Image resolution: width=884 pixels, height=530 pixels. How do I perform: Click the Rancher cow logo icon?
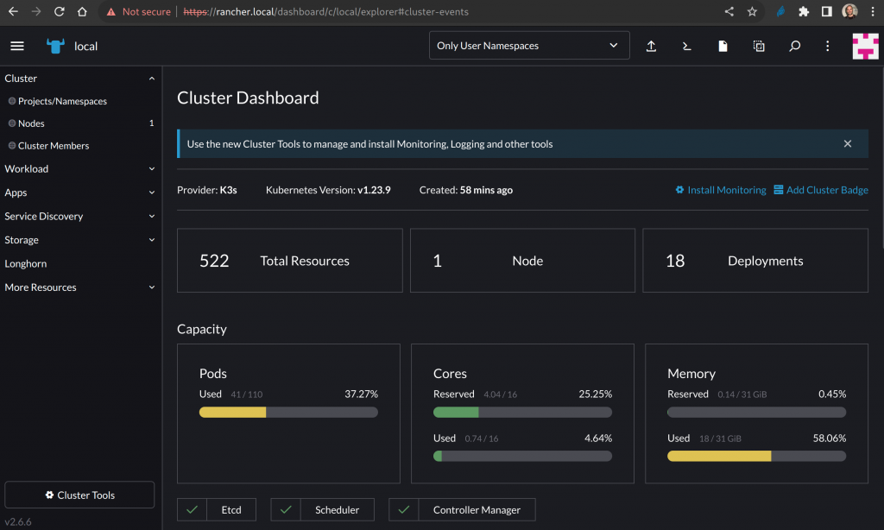(56, 46)
